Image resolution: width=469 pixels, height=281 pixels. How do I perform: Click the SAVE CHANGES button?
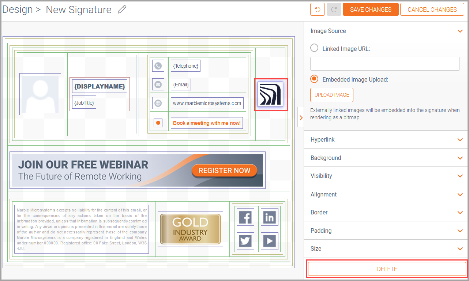point(370,10)
